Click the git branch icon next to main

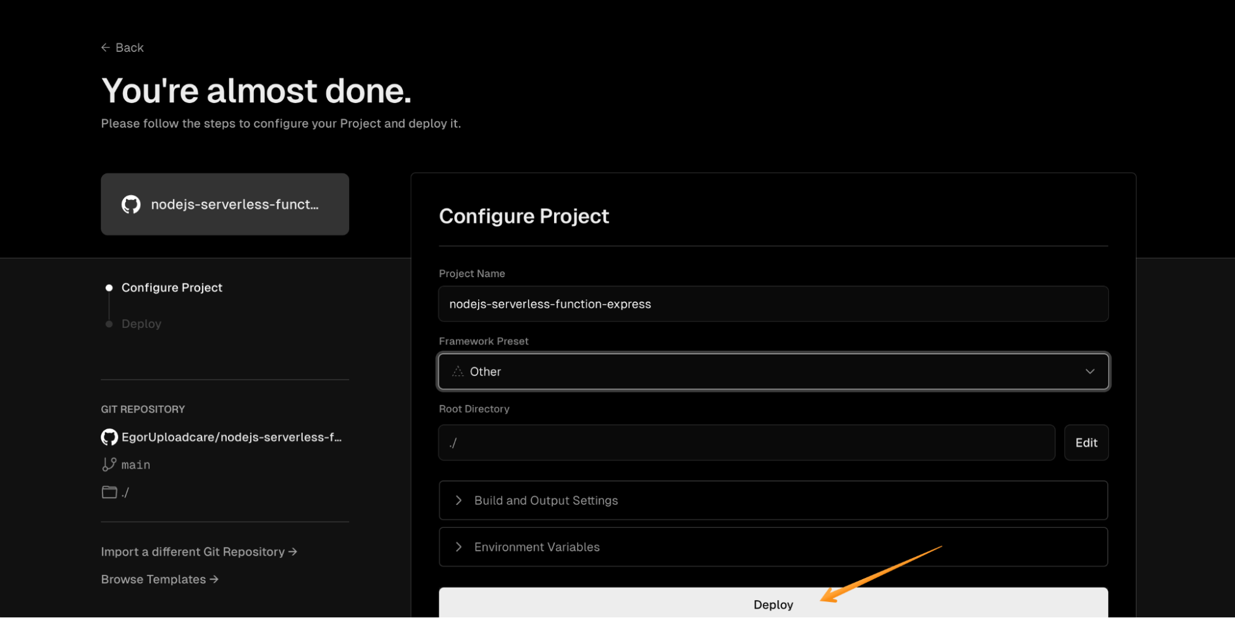click(109, 464)
